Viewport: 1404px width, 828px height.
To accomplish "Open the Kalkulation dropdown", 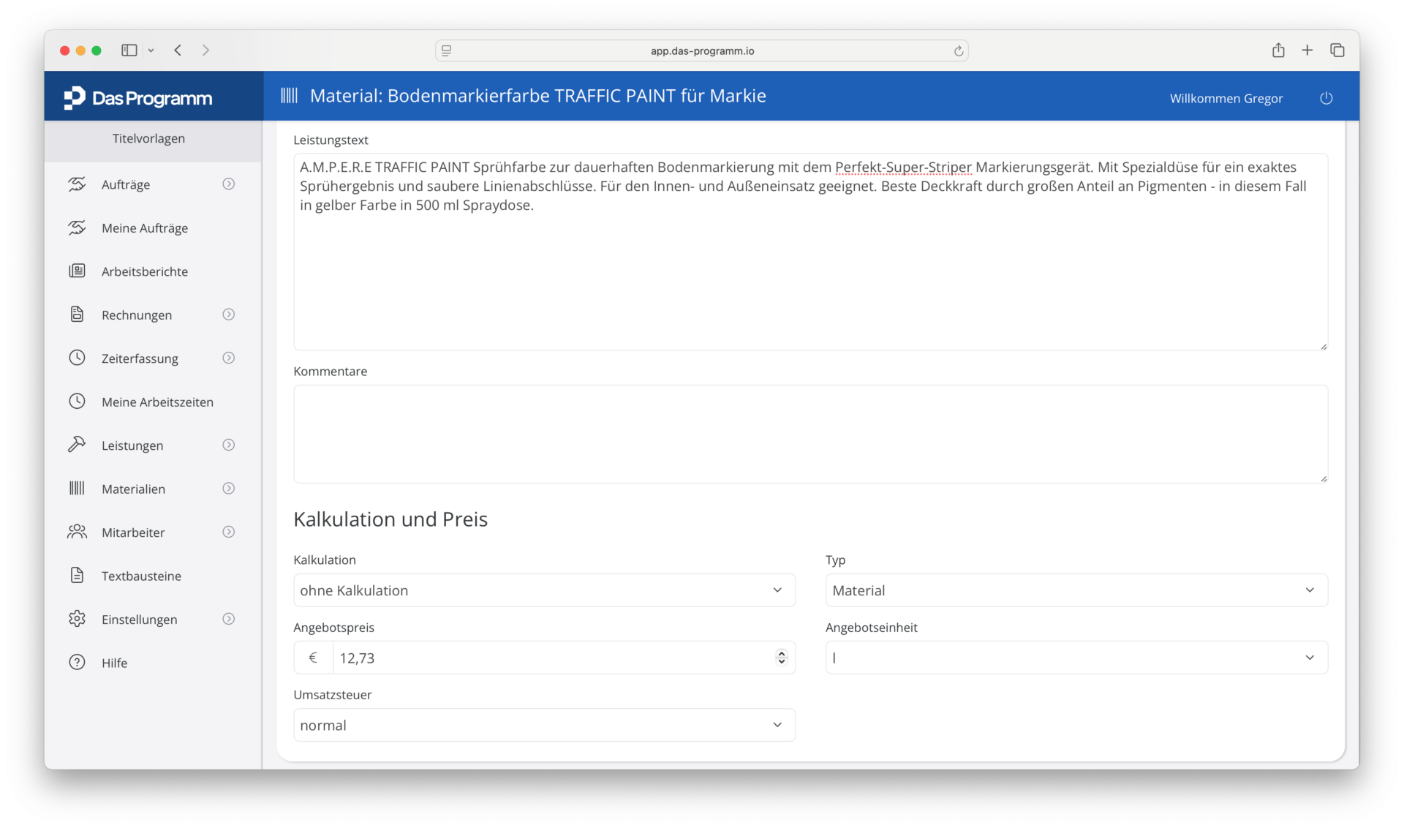I will [544, 590].
